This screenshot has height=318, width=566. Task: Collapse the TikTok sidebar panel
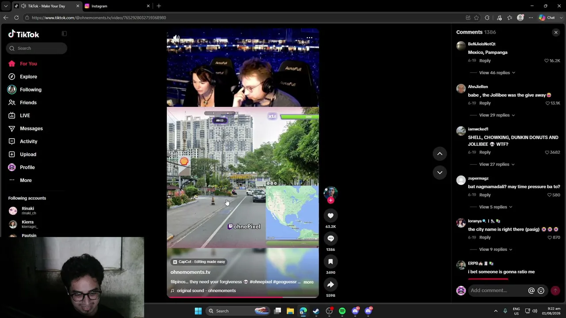64,34
